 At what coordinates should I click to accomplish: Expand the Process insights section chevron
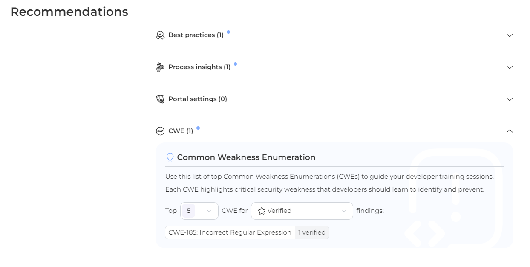pos(510,67)
